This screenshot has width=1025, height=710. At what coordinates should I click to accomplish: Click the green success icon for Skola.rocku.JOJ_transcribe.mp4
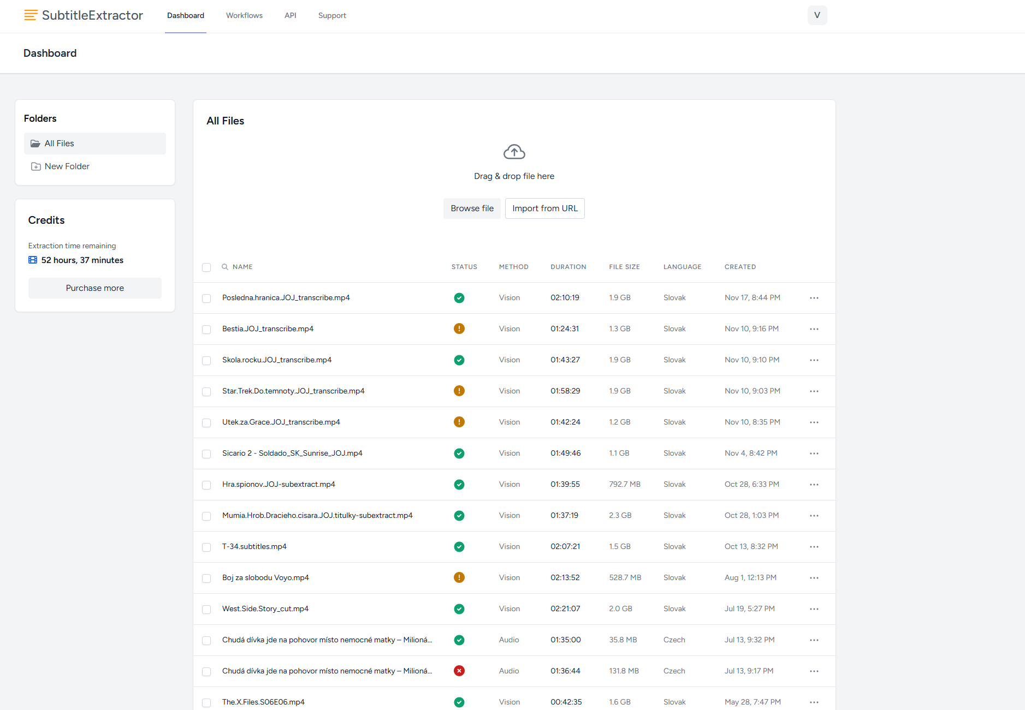(x=459, y=360)
